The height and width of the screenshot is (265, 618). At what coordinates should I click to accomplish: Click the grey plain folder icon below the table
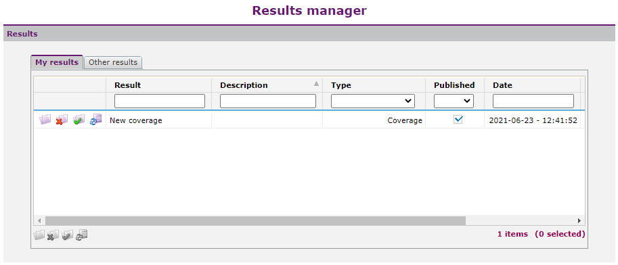point(39,235)
